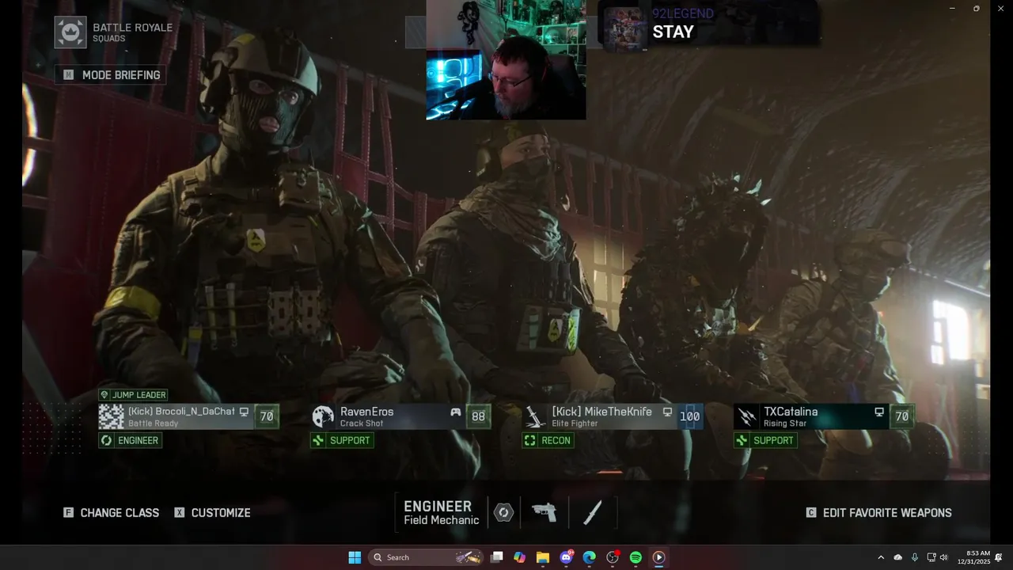
Task: Click the Battle Royale crown mode icon
Action: click(x=70, y=32)
